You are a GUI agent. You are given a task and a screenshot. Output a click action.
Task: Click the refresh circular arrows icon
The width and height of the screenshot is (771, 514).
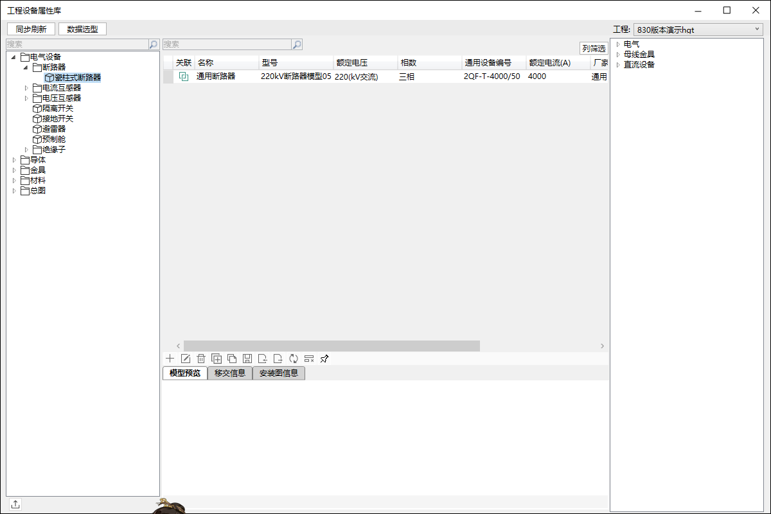294,359
